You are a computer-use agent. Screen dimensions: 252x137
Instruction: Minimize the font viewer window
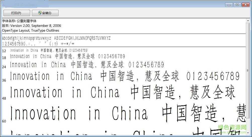pyautogui.click(x=229, y=5)
